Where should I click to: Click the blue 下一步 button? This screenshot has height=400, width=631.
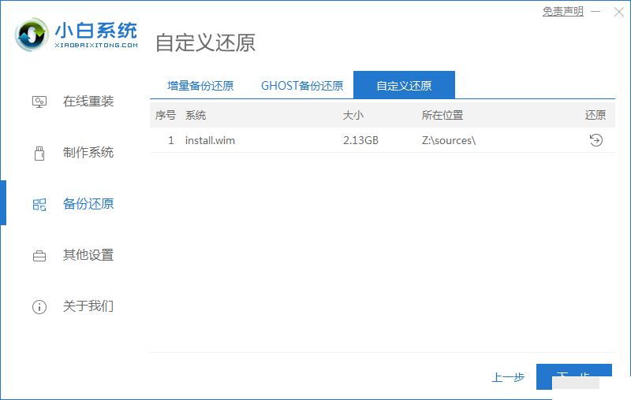pyautogui.click(x=573, y=376)
